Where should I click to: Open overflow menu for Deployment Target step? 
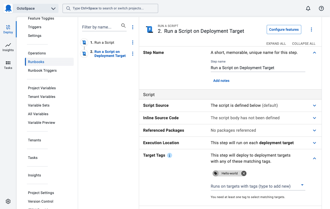tap(133, 54)
